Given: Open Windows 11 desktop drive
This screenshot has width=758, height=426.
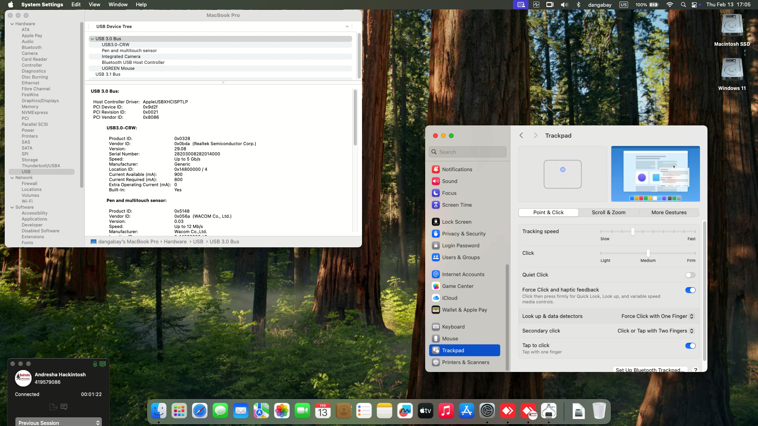Looking at the screenshot, I should pyautogui.click(x=732, y=75).
